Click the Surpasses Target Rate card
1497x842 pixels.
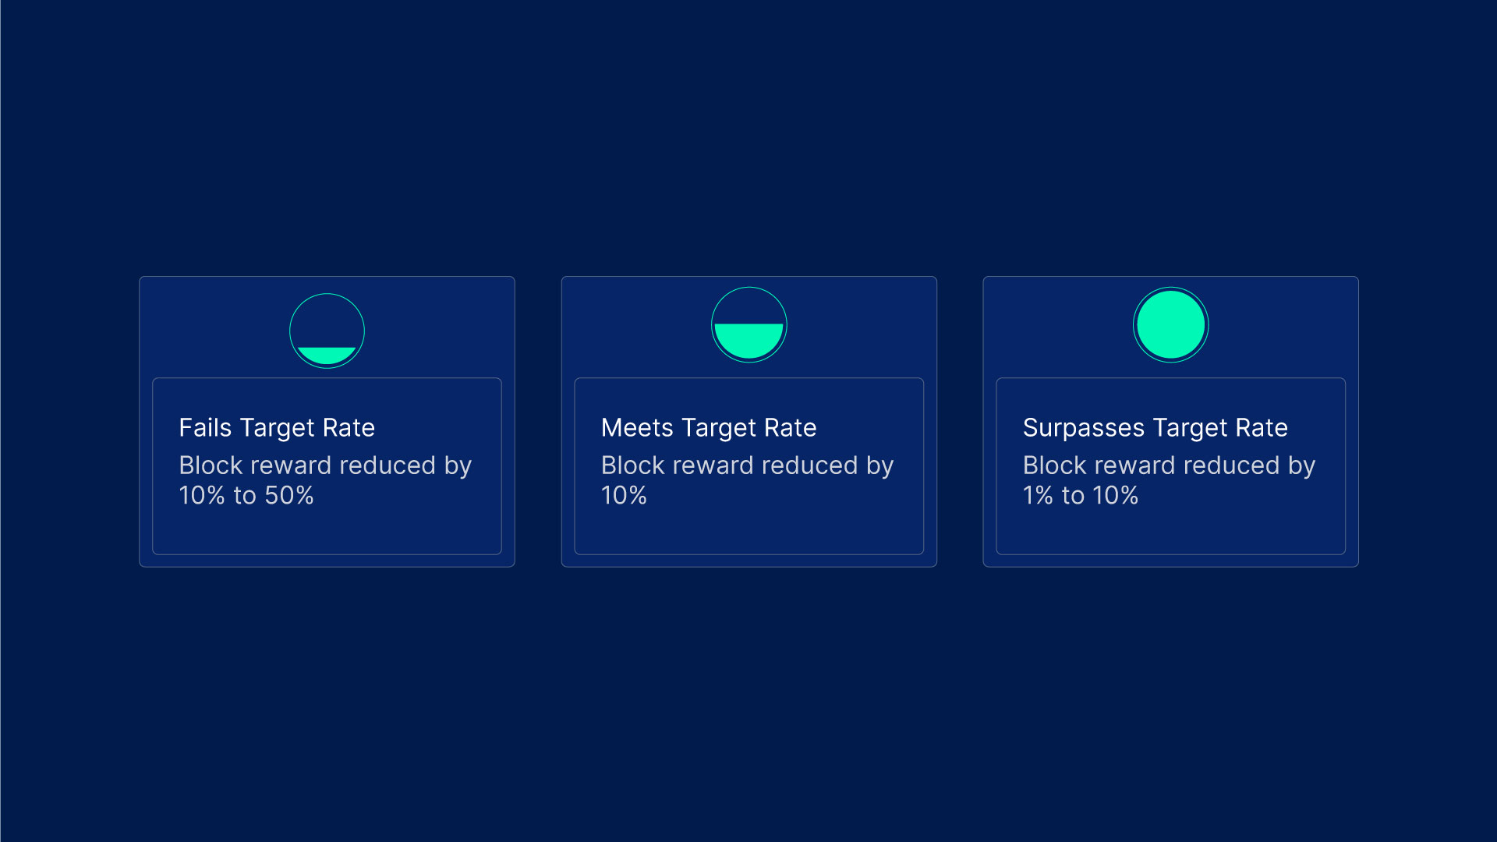pos(1170,421)
